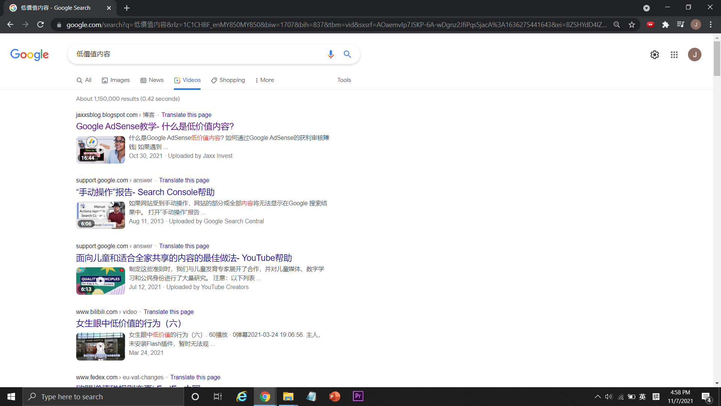This screenshot has width=721, height=406.
Task: Click the Google logo
Action: tap(29, 55)
